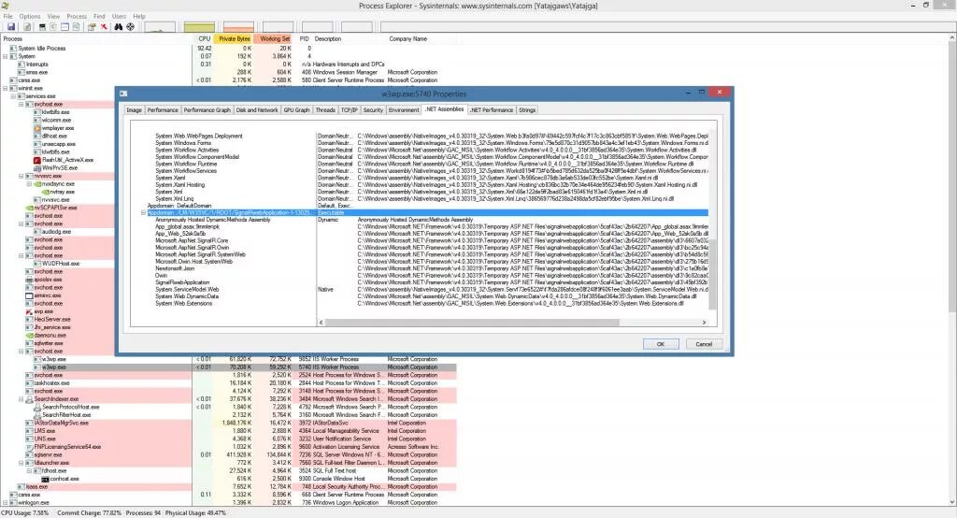Collapse the fdhost.exe tree node

coord(29,471)
